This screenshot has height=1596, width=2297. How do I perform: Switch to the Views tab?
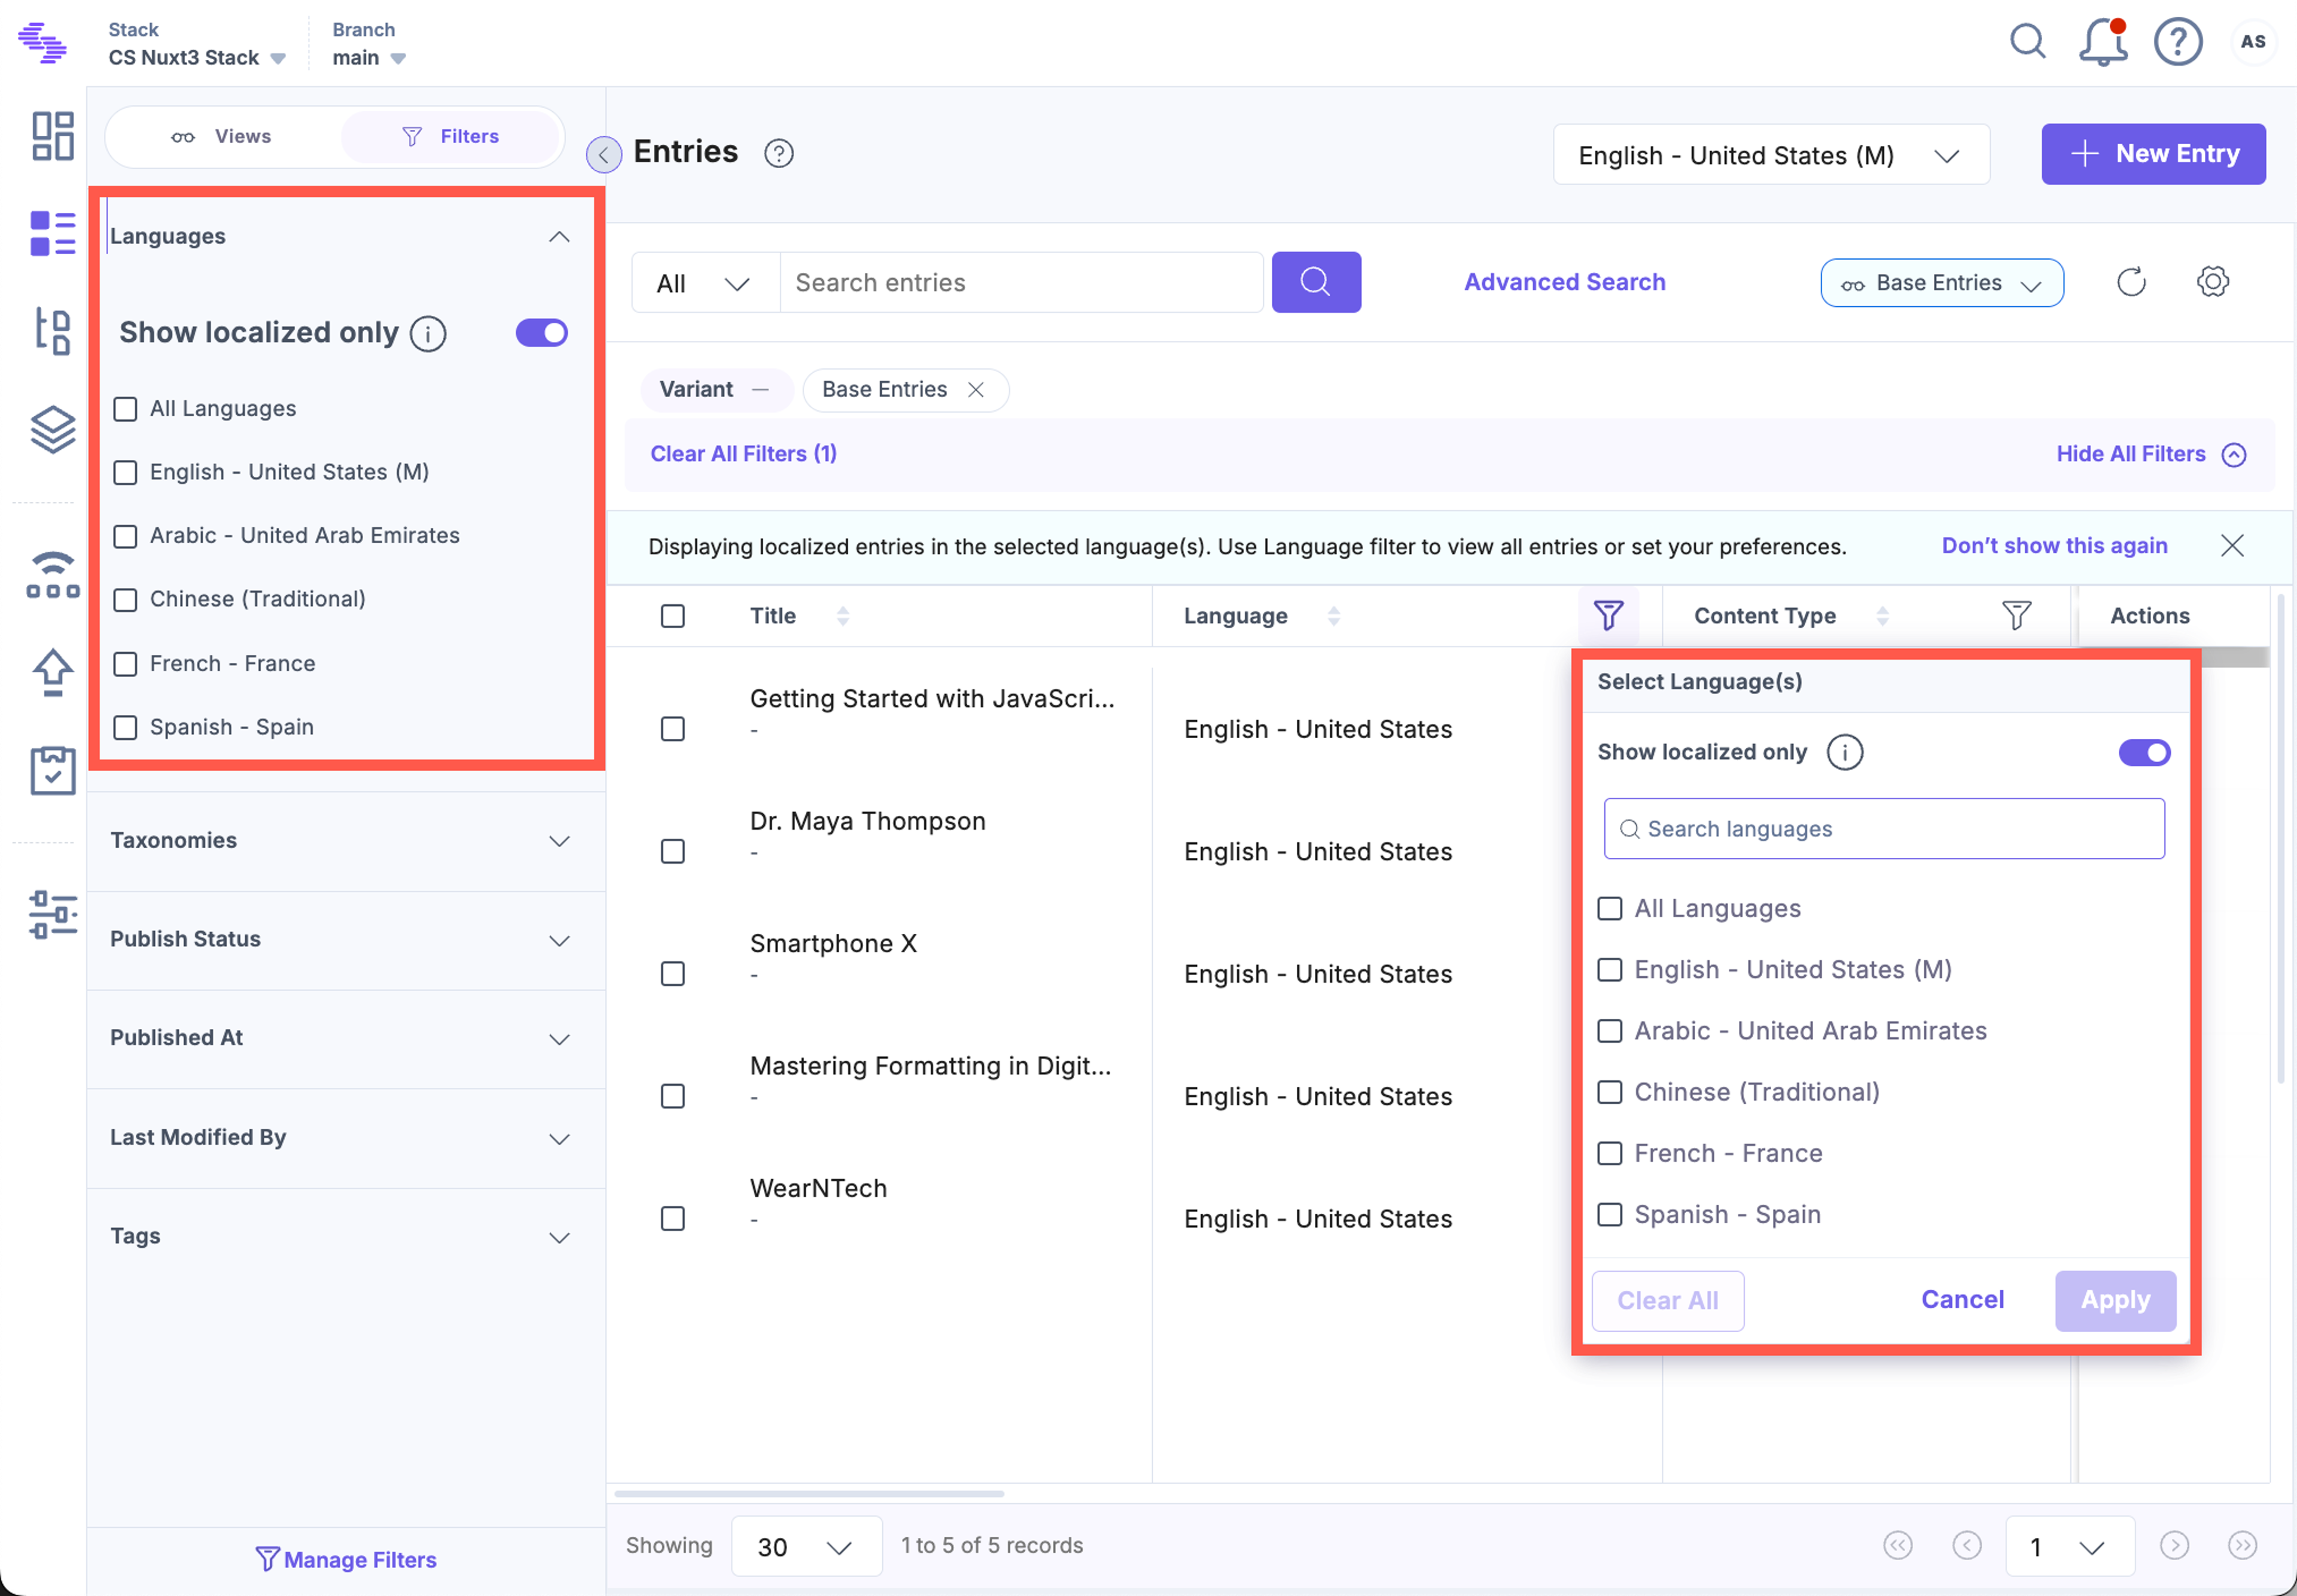[x=222, y=137]
